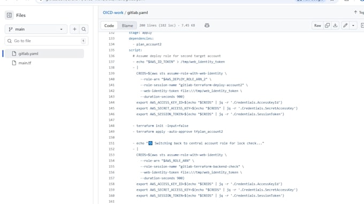This screenshot has height=204, width=364.
Task: Select line number 148
Action: [x=112, y=126]
